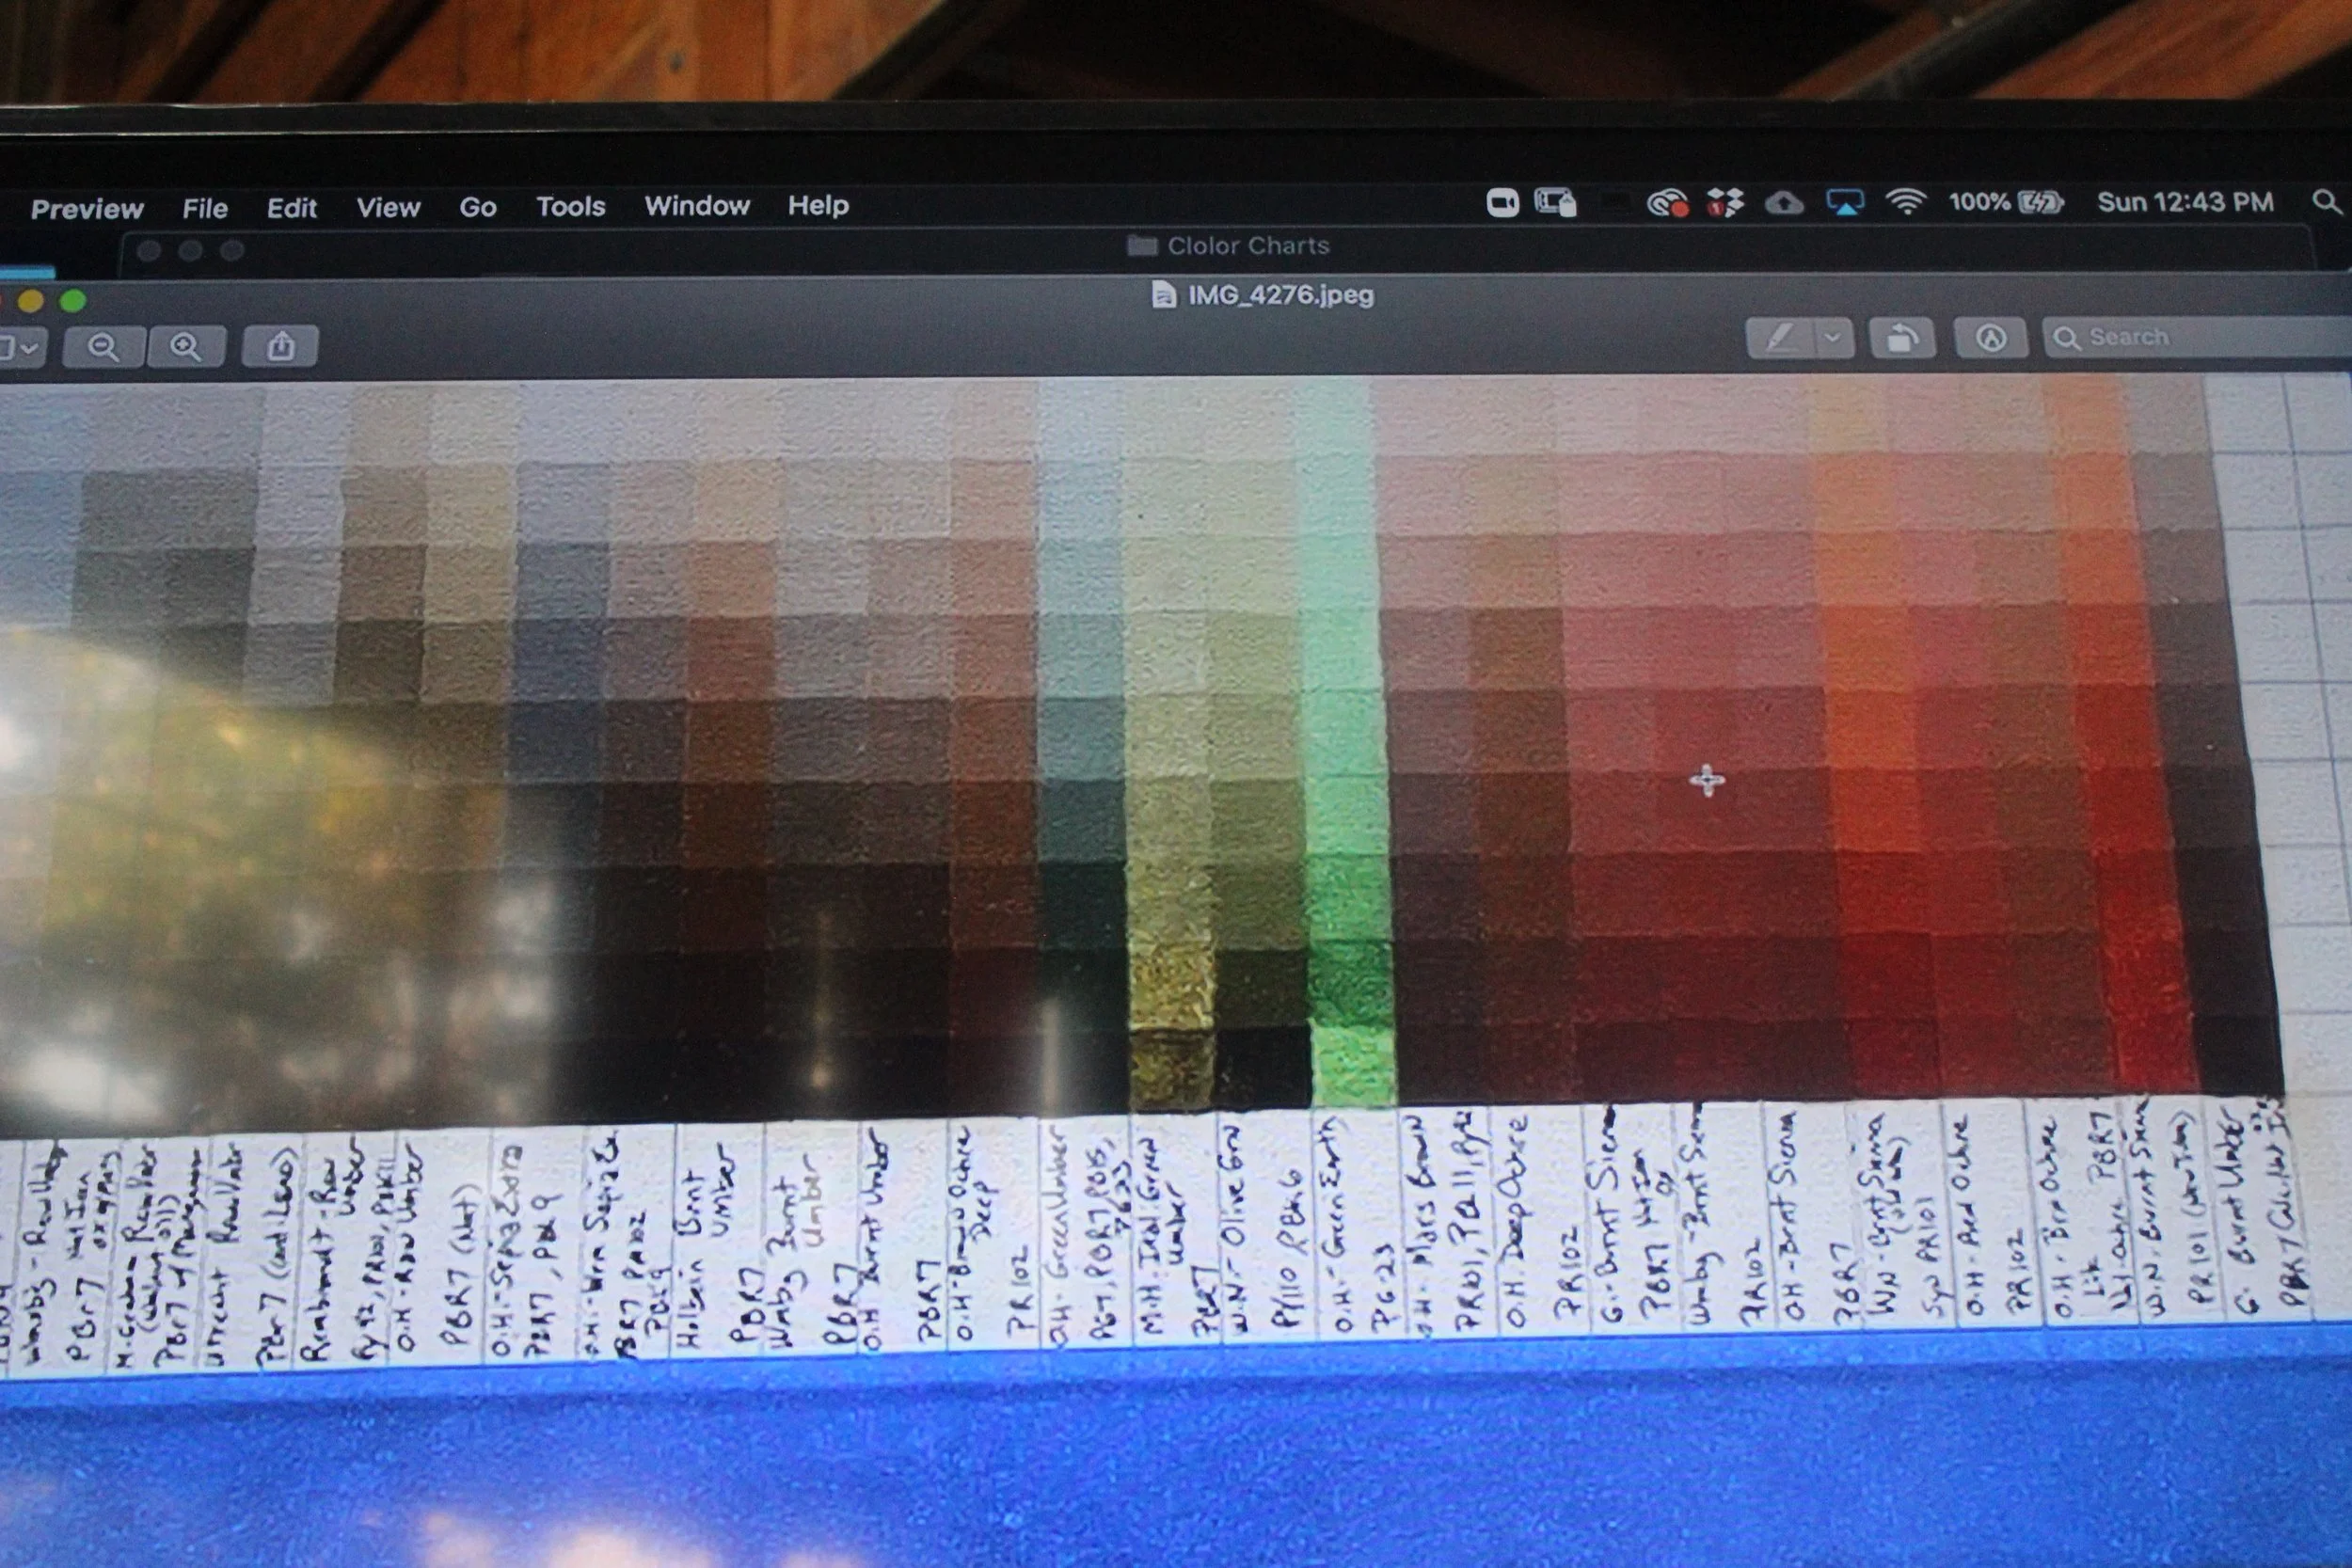This screenshot has height=1568, width=2352.
Task: Activate the Highlight pen tool
Action: point(1779,339)
